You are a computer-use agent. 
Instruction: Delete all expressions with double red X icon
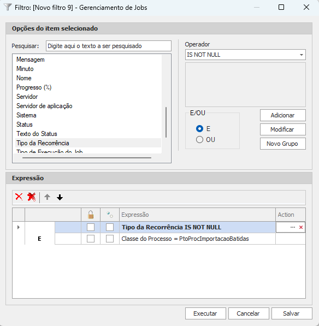[31, 197]
